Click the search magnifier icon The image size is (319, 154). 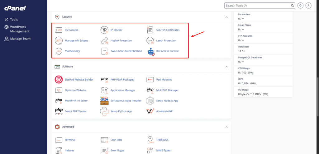click(292, 6)
